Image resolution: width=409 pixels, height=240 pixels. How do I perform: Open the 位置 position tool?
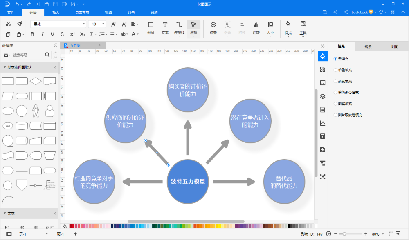[x=213, y=28]
